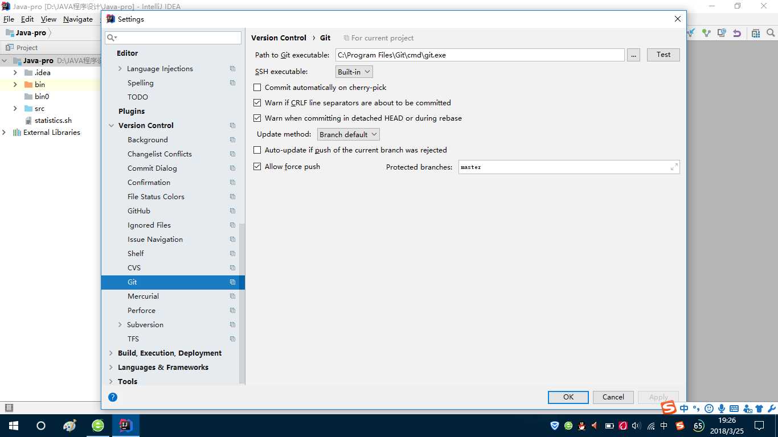
Task: Open the File menu
Action: [x=9, y=19]
